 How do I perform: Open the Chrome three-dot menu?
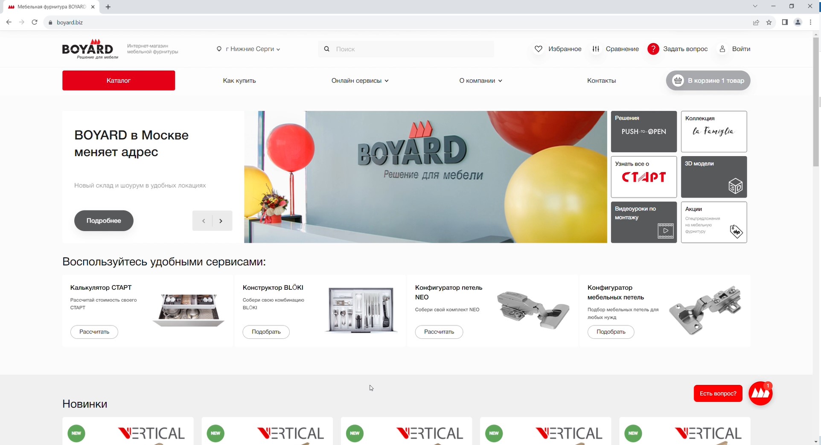pos(810,22)
